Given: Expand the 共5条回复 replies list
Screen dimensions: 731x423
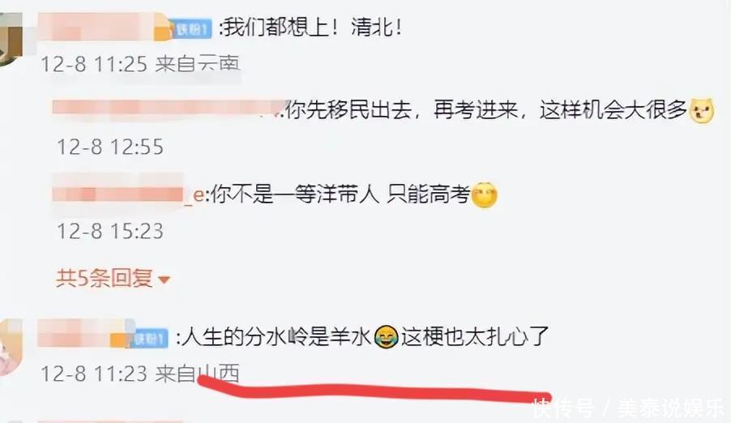Looking at the screenshot, I should (113, 278).
